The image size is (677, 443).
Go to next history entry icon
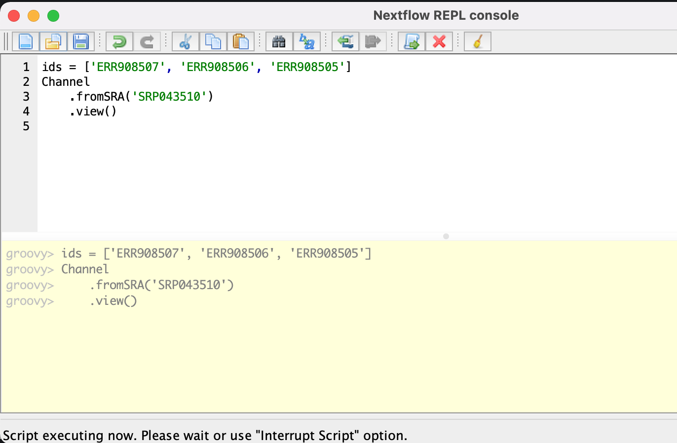(x=373, y=41)
